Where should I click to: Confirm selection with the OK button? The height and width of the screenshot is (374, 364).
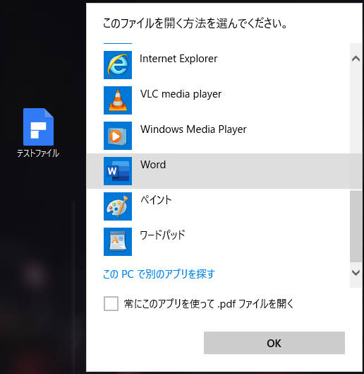pyautogui.click(x=274, y=343)
